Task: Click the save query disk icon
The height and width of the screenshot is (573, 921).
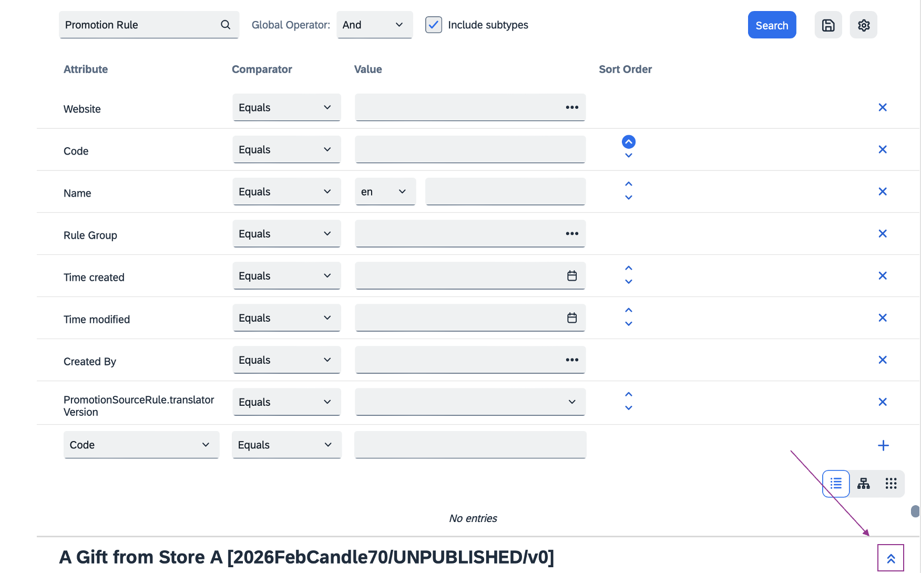Action: [828, 25]
